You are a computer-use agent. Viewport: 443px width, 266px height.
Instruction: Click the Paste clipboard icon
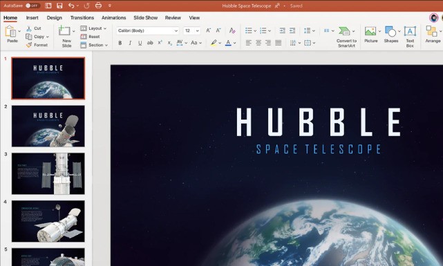point(11,31)
